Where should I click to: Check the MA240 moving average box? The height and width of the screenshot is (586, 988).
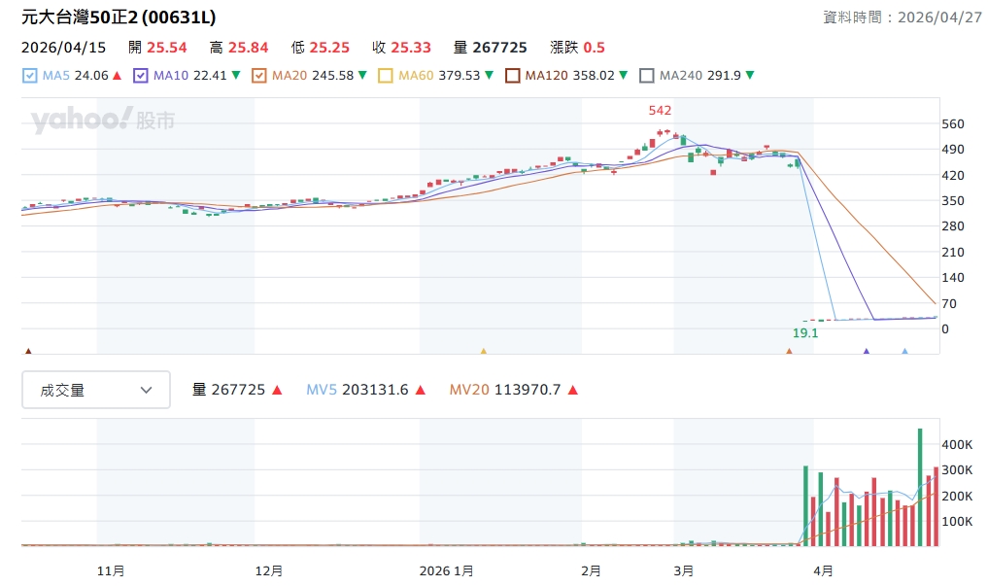647,75
